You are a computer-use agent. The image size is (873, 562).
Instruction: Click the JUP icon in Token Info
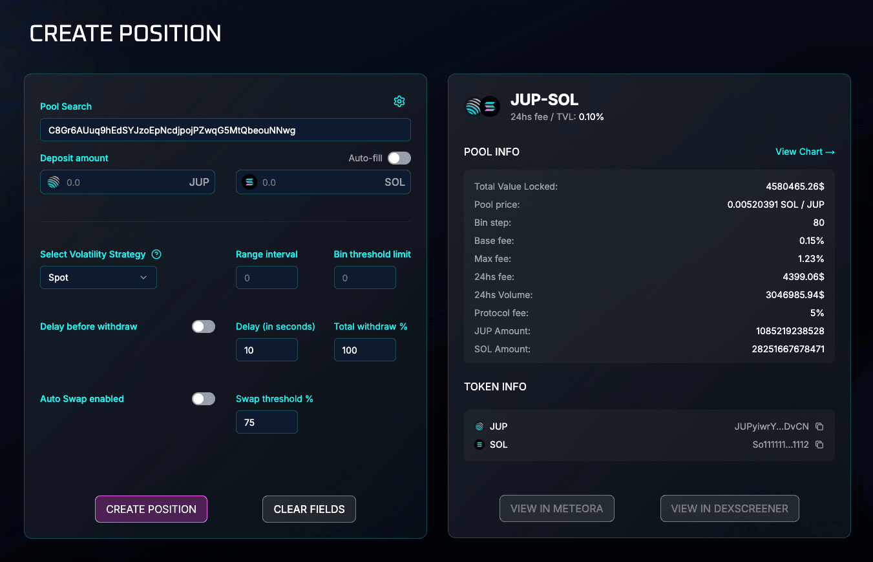point(479,427)
